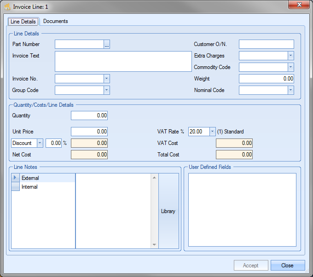
Task: Select the External row arrow indicator
Action: tap(15, 178)
